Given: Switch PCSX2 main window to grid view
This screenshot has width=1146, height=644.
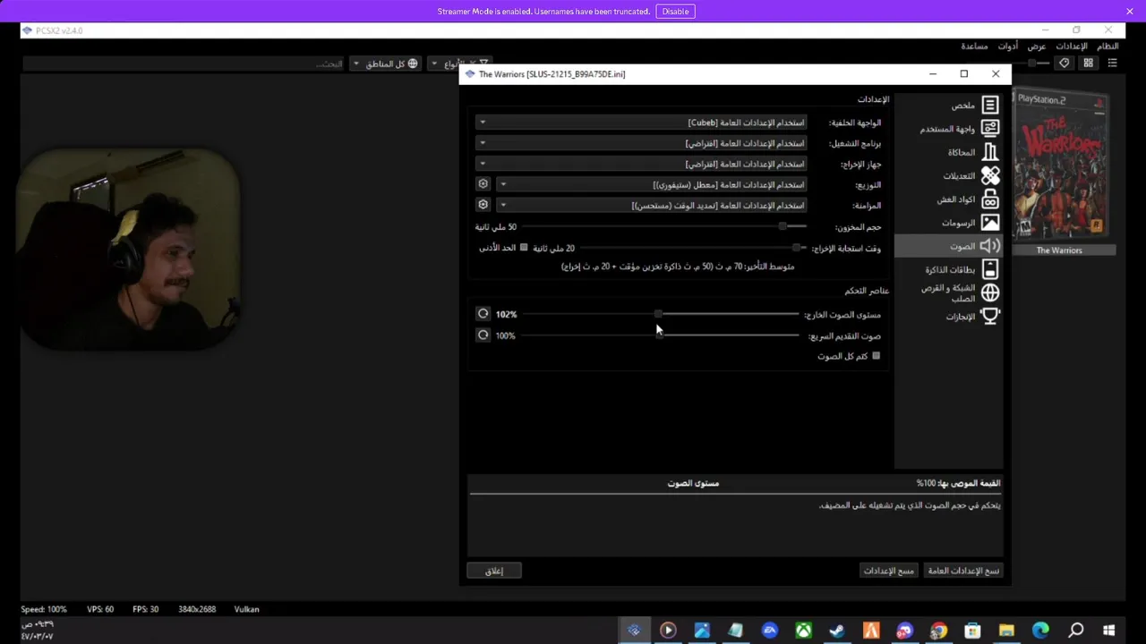Looking at the screenshot, I should [1088, 63].
